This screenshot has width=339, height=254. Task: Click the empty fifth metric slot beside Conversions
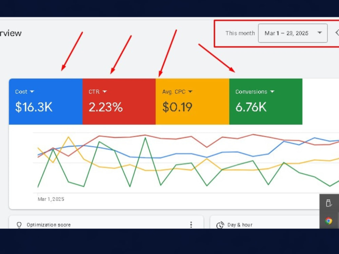point(321,102)
